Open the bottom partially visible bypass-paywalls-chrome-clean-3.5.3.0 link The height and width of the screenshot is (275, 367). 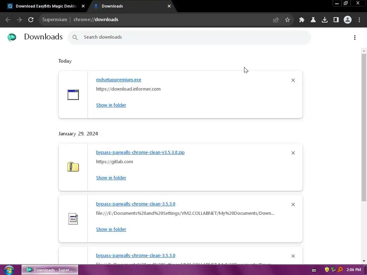tap(135, 255)
